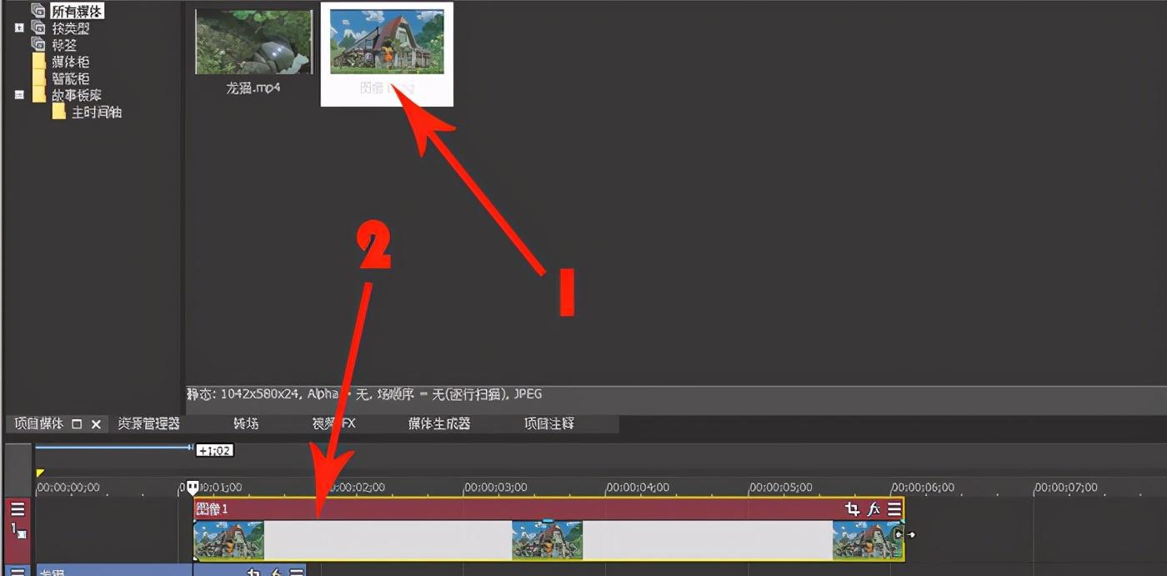The width and height of the screenshot is (1167, 576).
Task: Switch to the 资源管理器 tab
Action: [x=148, y=423]
